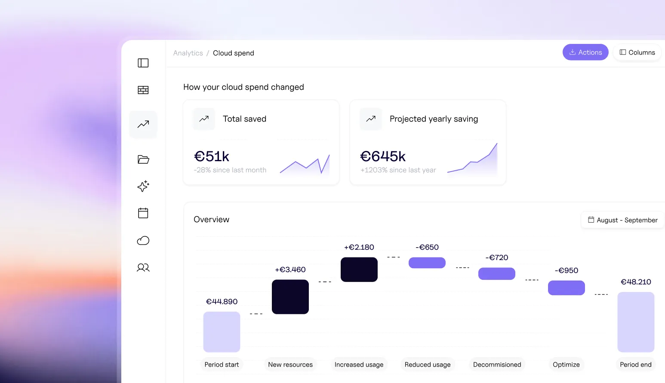Open the table grid view icon
Image resolution: width=665 pixels, height=383 pixels.
143,90
